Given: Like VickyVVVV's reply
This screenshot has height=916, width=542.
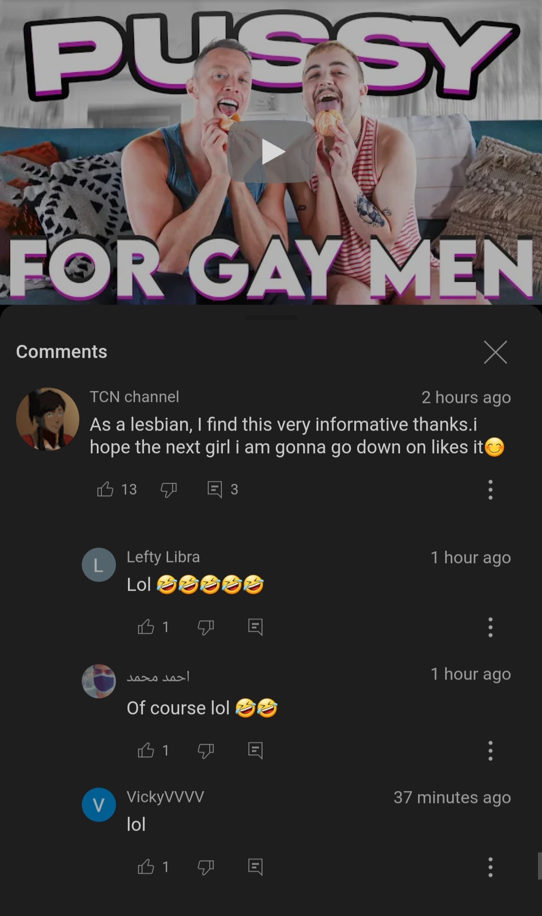Looking at the screenshot, I should pos(146,866).
